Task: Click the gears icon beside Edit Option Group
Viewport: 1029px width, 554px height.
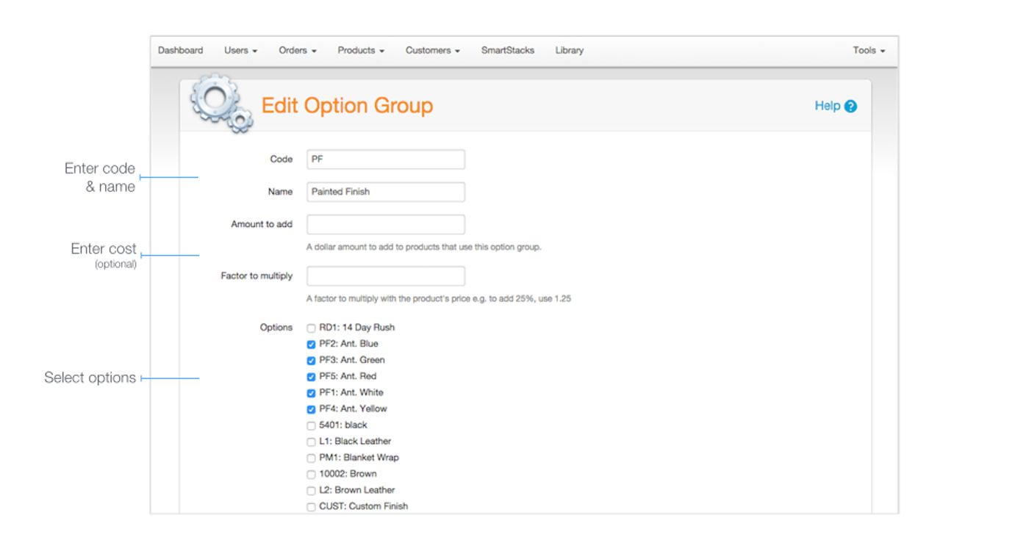Action: [x=221, y=103]
